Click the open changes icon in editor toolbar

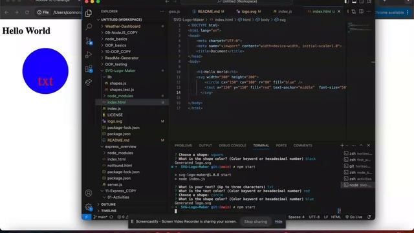(x=354, y=12)
